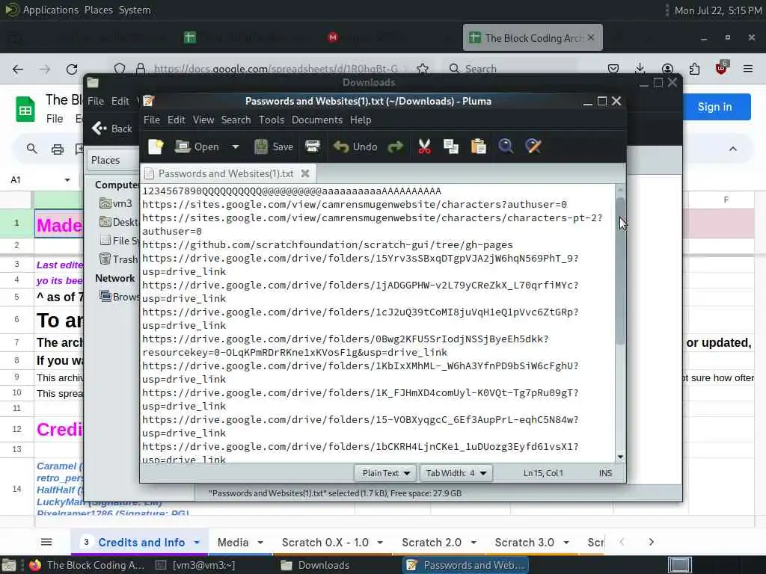Expand the Open recent files arrow
The image size is (766, 574).
(x=236, y=146)
